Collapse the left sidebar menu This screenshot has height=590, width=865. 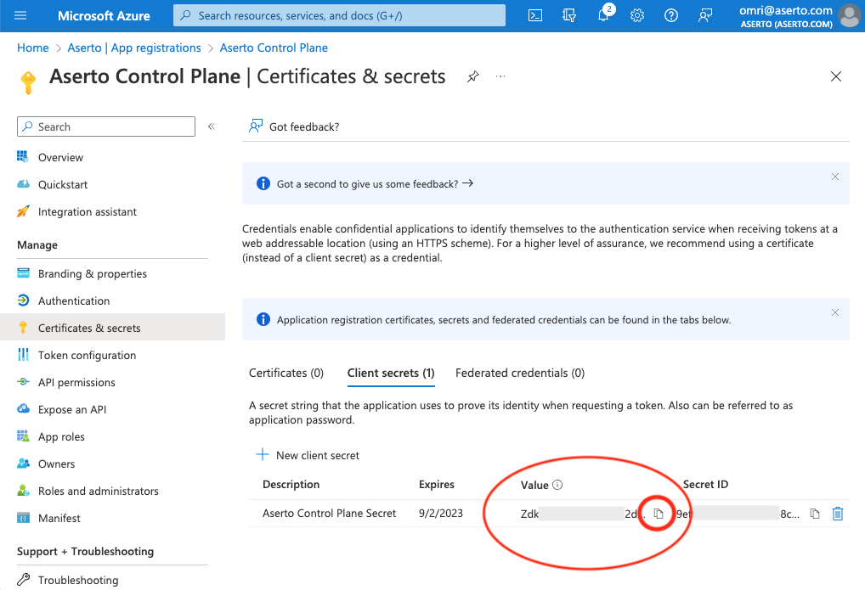(211, 126)
